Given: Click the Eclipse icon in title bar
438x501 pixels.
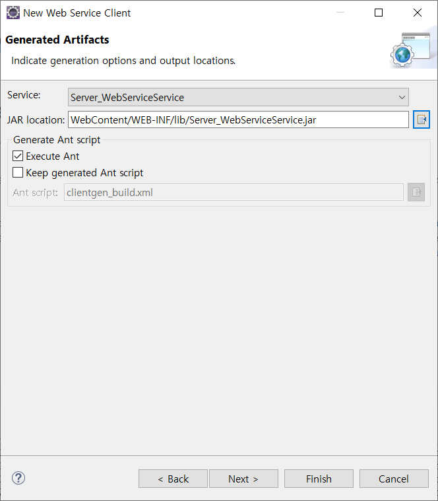Looking at the screenshot, I should (x=13, y=13).
